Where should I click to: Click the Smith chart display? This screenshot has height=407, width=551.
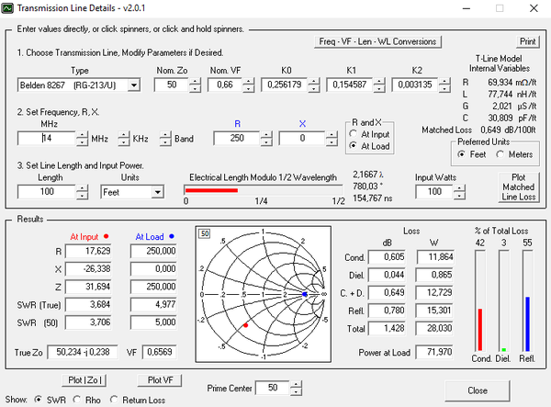pyautogui.click(x=263, y=293)
